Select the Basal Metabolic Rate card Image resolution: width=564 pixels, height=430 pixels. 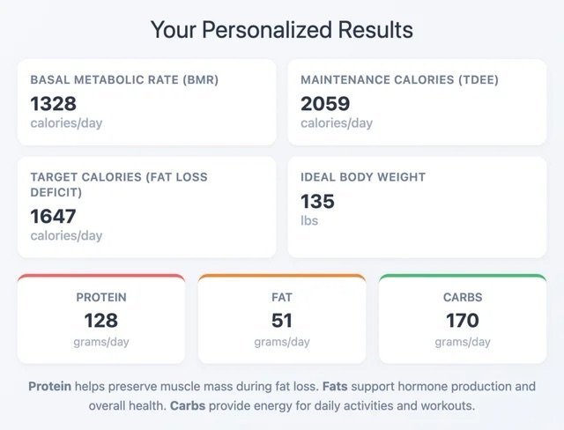(146, 102)
